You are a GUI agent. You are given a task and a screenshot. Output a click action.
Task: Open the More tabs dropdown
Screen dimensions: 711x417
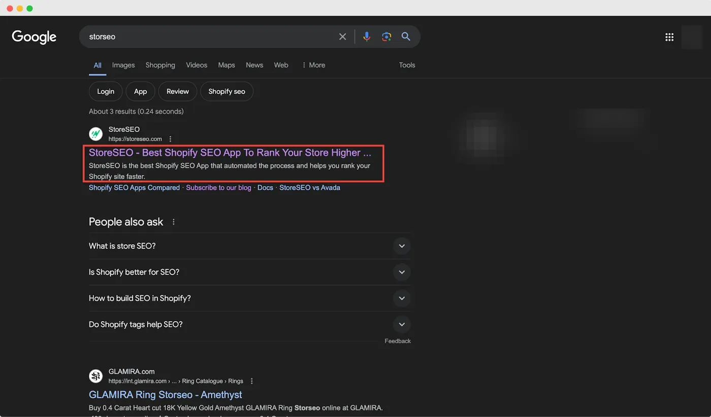point(313,65)
